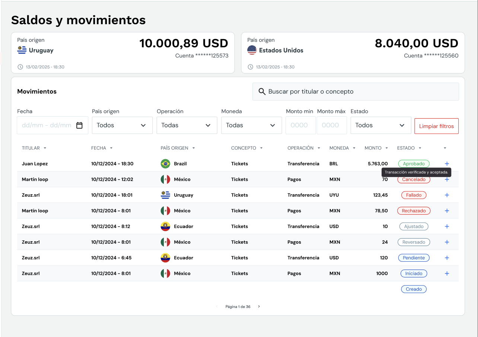Click the Estados Unidos flag icon

[x=252, y=50]
